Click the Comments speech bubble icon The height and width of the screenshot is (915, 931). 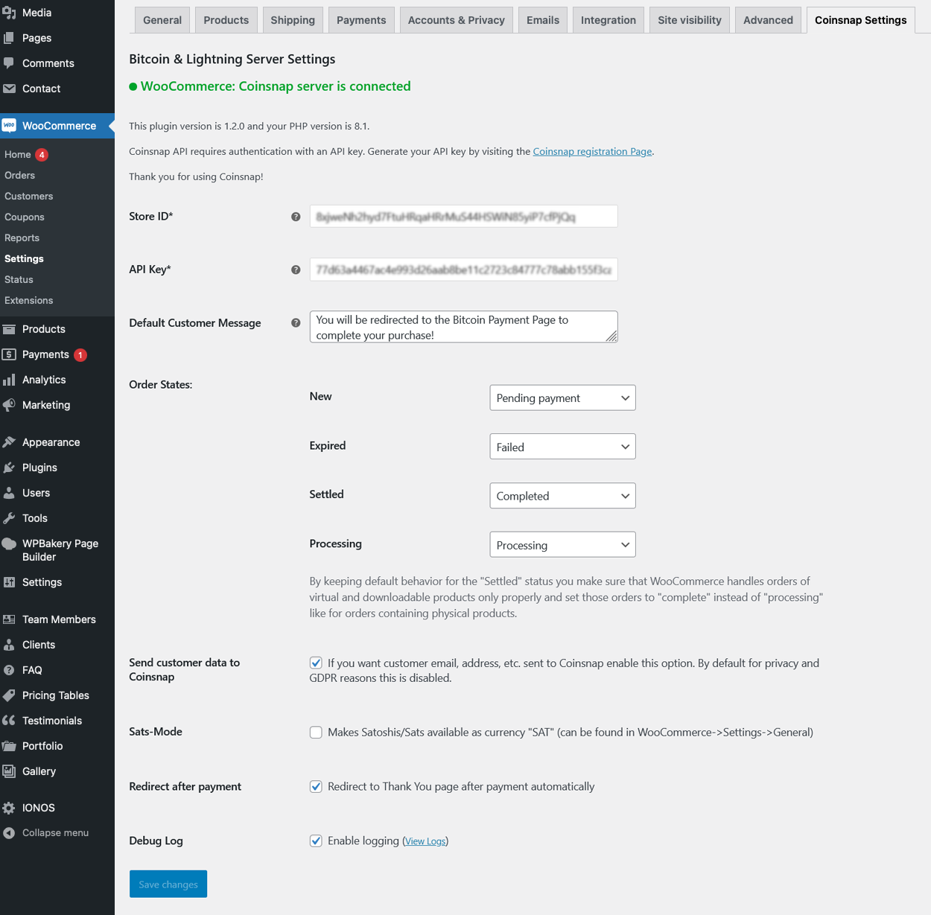[x=9, y=63]
